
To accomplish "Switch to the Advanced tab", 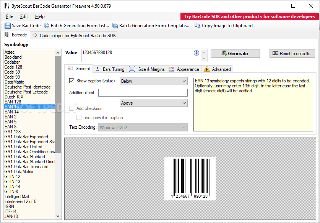I will (217, 69).
